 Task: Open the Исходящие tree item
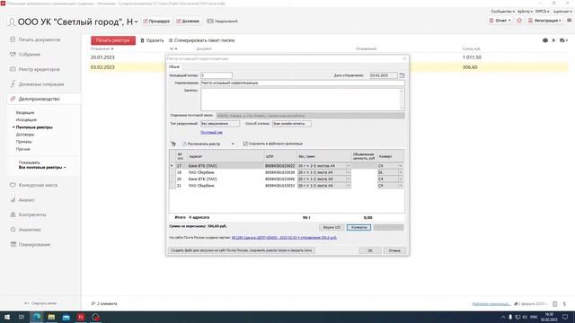(x=26, y=119)
